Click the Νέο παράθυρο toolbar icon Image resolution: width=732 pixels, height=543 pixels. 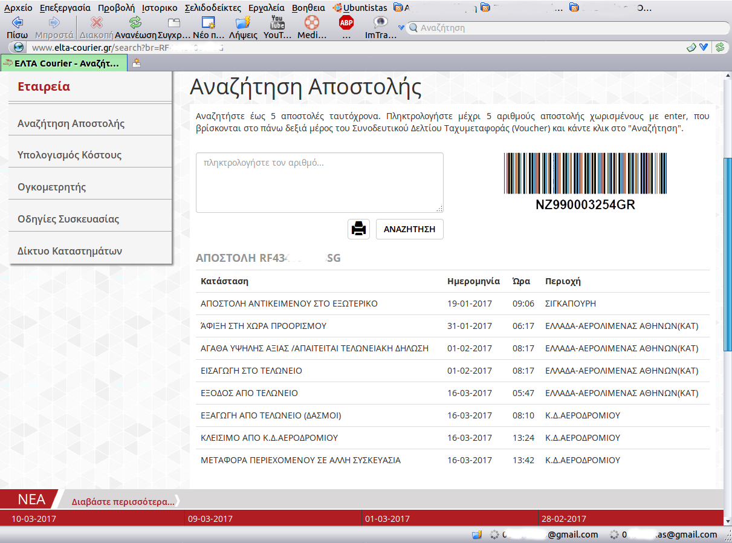point(209,23)
